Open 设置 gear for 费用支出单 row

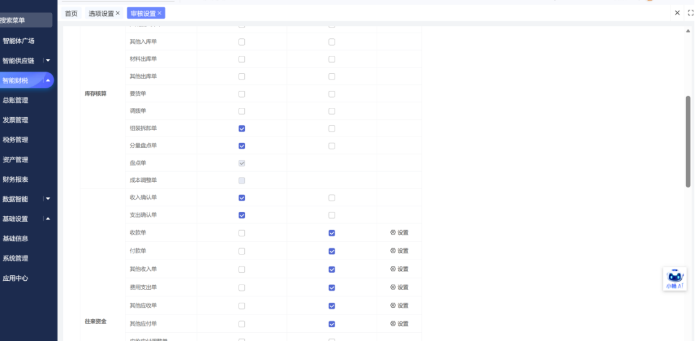coord(399,287)
